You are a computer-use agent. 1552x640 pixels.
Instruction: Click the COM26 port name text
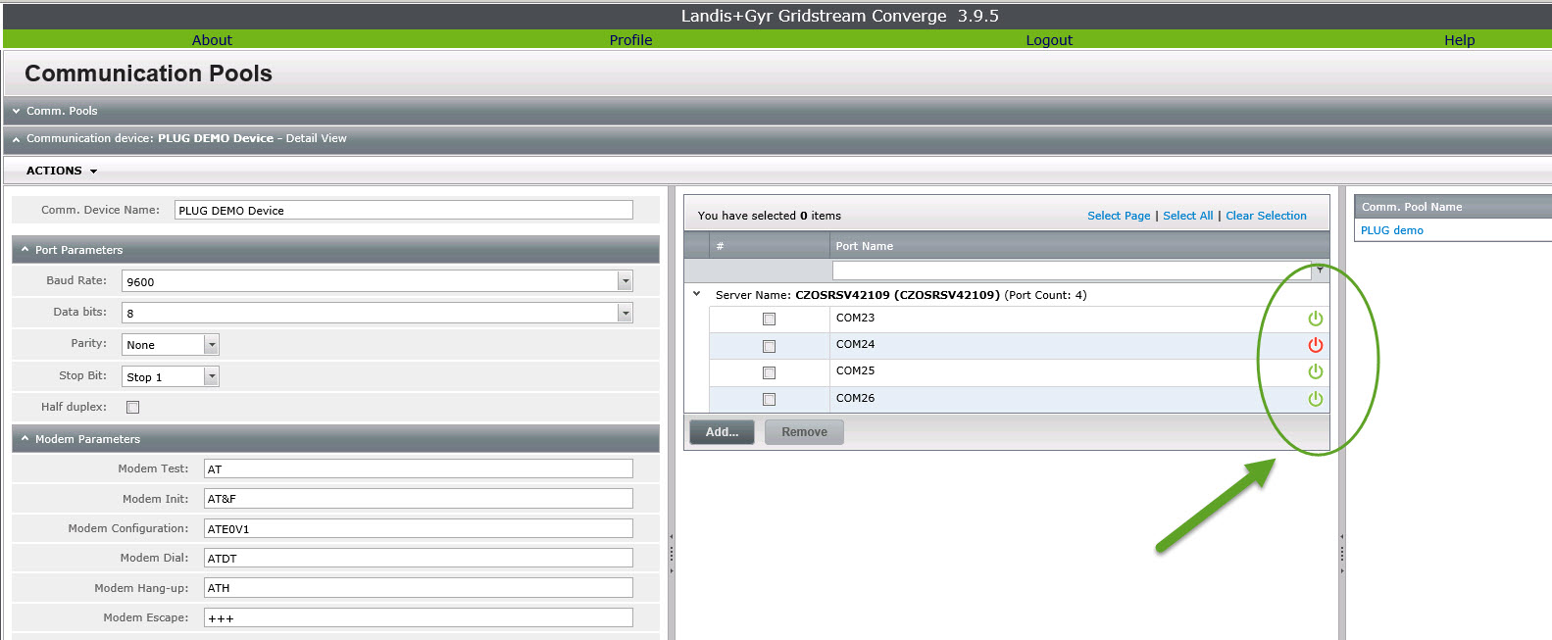pyautogui.click(x=855, y=398)
